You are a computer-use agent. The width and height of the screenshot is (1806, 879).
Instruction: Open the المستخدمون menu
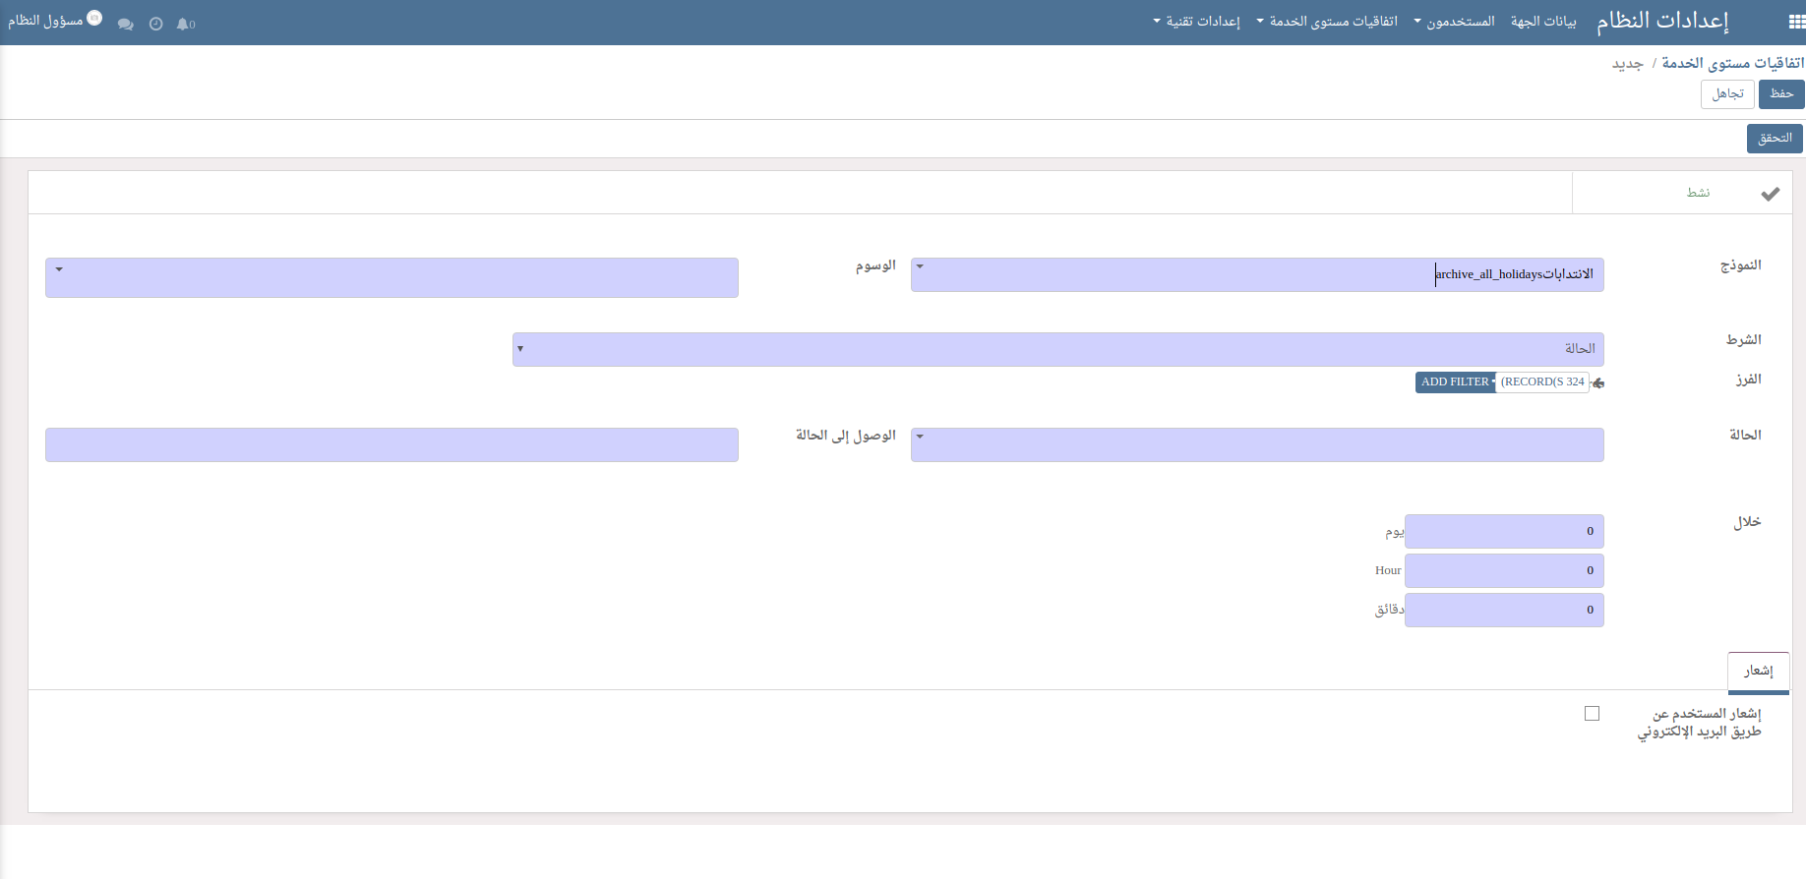(x=1455, y=22)
